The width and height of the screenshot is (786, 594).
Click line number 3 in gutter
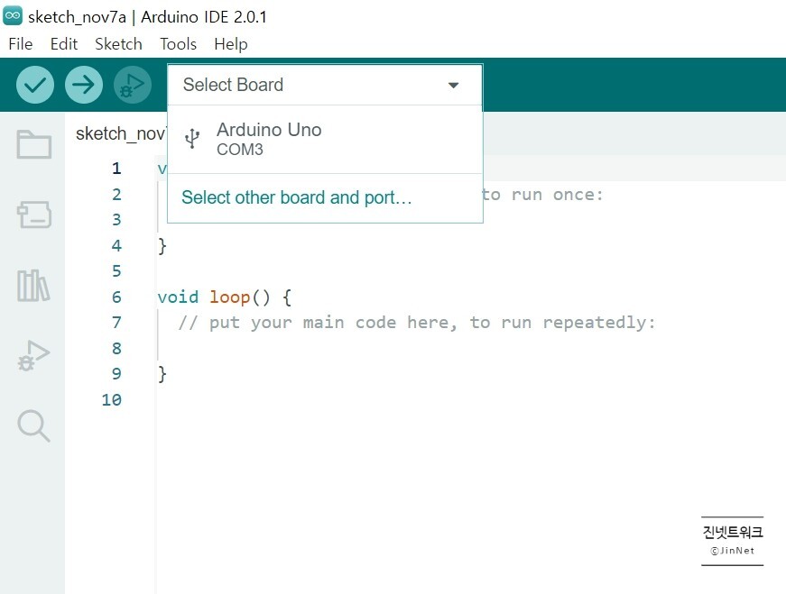116,220
